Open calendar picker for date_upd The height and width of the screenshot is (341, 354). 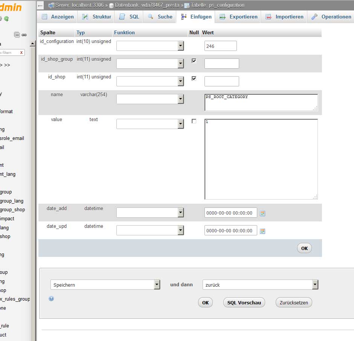[x=262, y=231]
